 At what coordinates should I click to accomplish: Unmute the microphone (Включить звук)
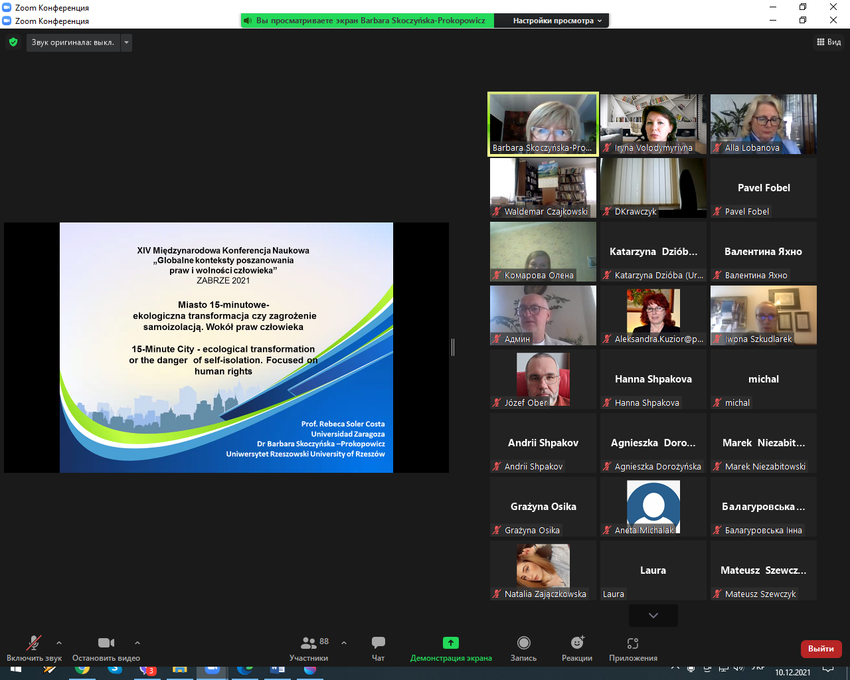34,648
